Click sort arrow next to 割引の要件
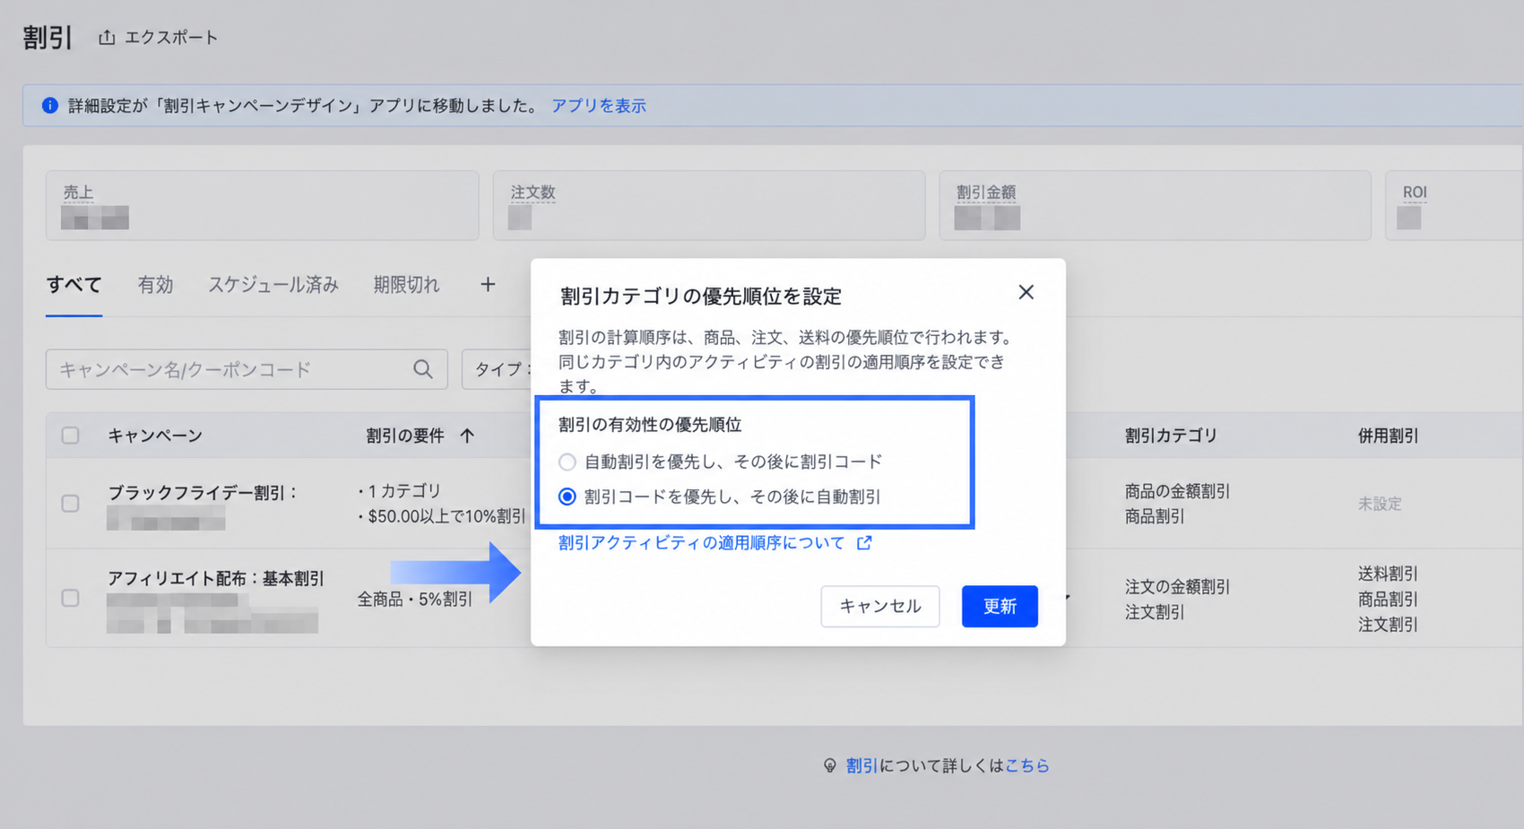The height and width of the screenshot is (829, 1524). pyautogui.click(x=467, y=436)
